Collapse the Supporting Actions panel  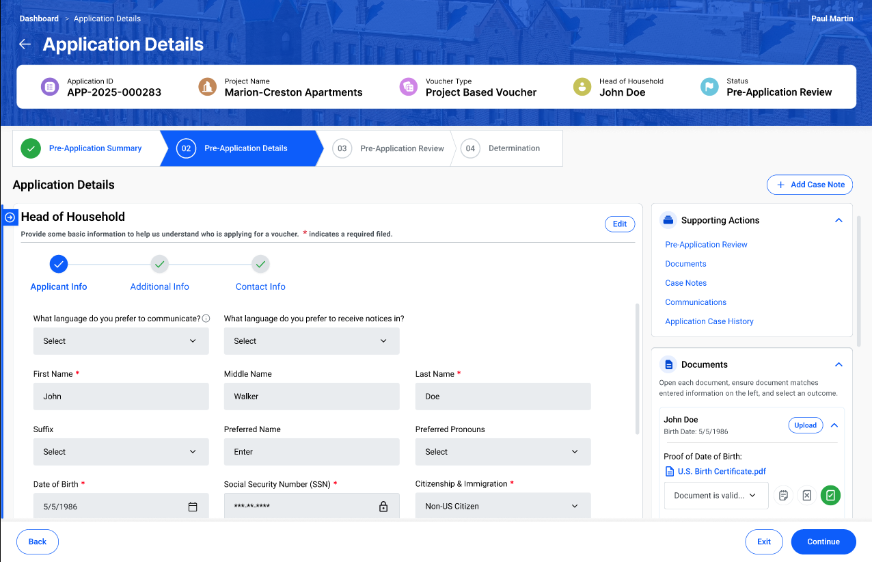pyautogui.click(x=839, y=221)
